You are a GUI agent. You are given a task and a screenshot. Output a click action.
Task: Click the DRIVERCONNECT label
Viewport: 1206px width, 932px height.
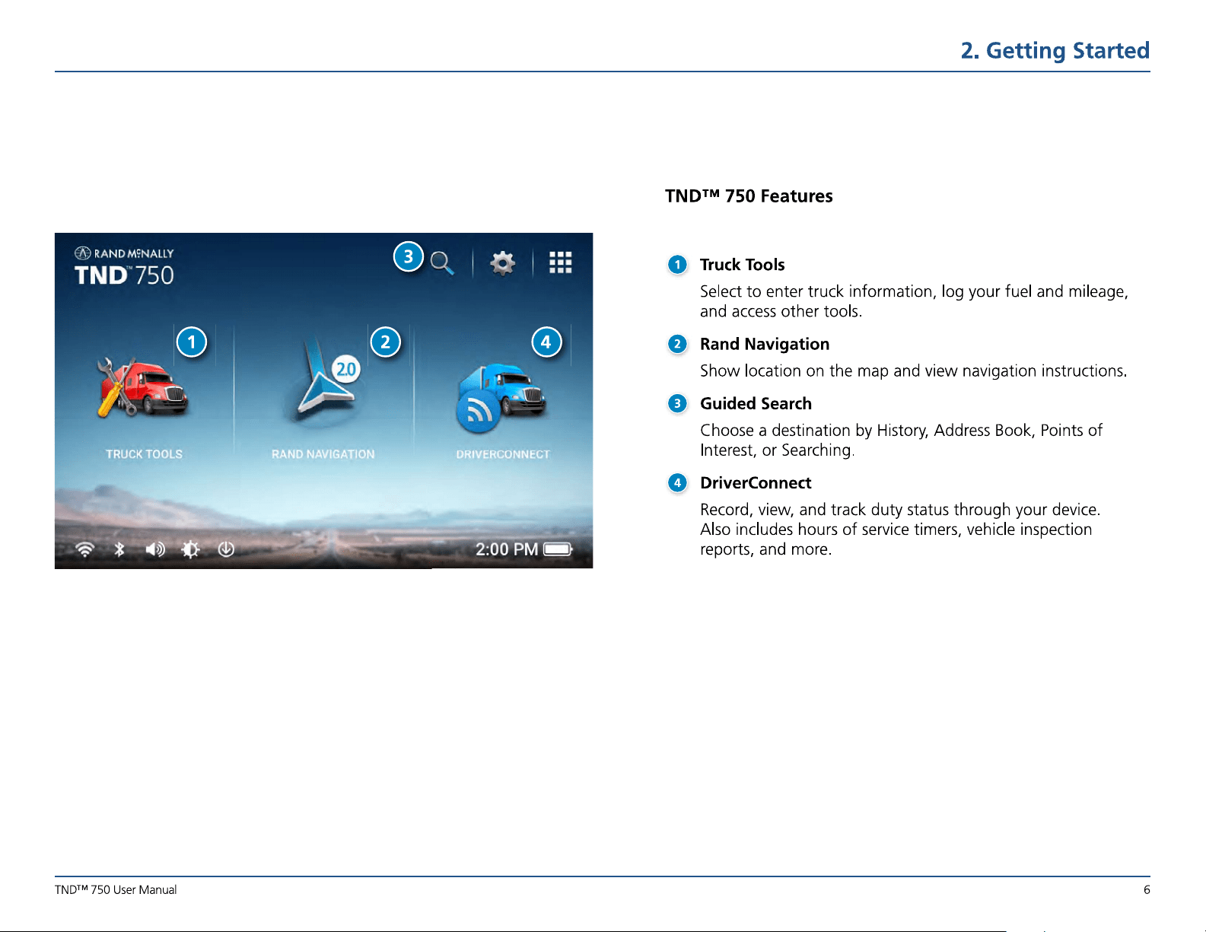[503, 454]
